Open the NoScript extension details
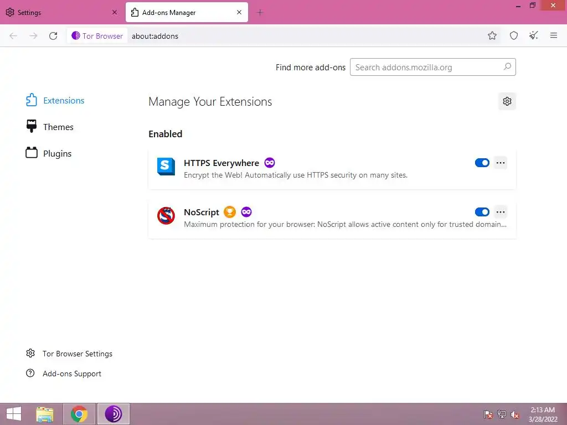Viewport: 567px width, 425px height. (332, 218)
